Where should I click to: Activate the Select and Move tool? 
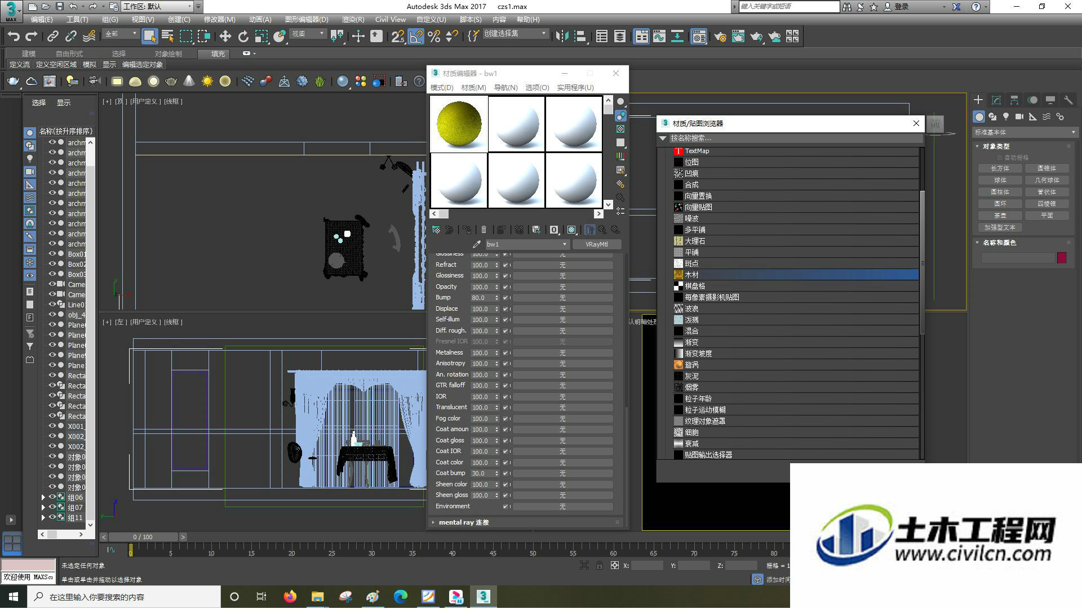(x=225, y=37)
